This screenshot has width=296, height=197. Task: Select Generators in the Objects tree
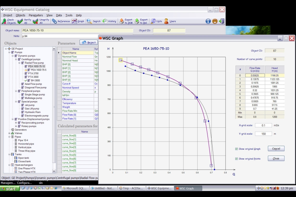tap(21, 130)
